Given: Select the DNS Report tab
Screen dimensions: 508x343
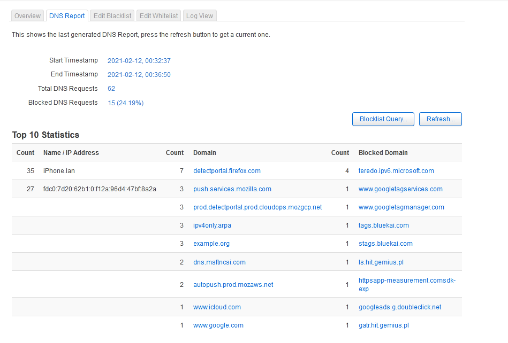Looking at the screenshot, I should pyautogui.click(x=67, y=16).
